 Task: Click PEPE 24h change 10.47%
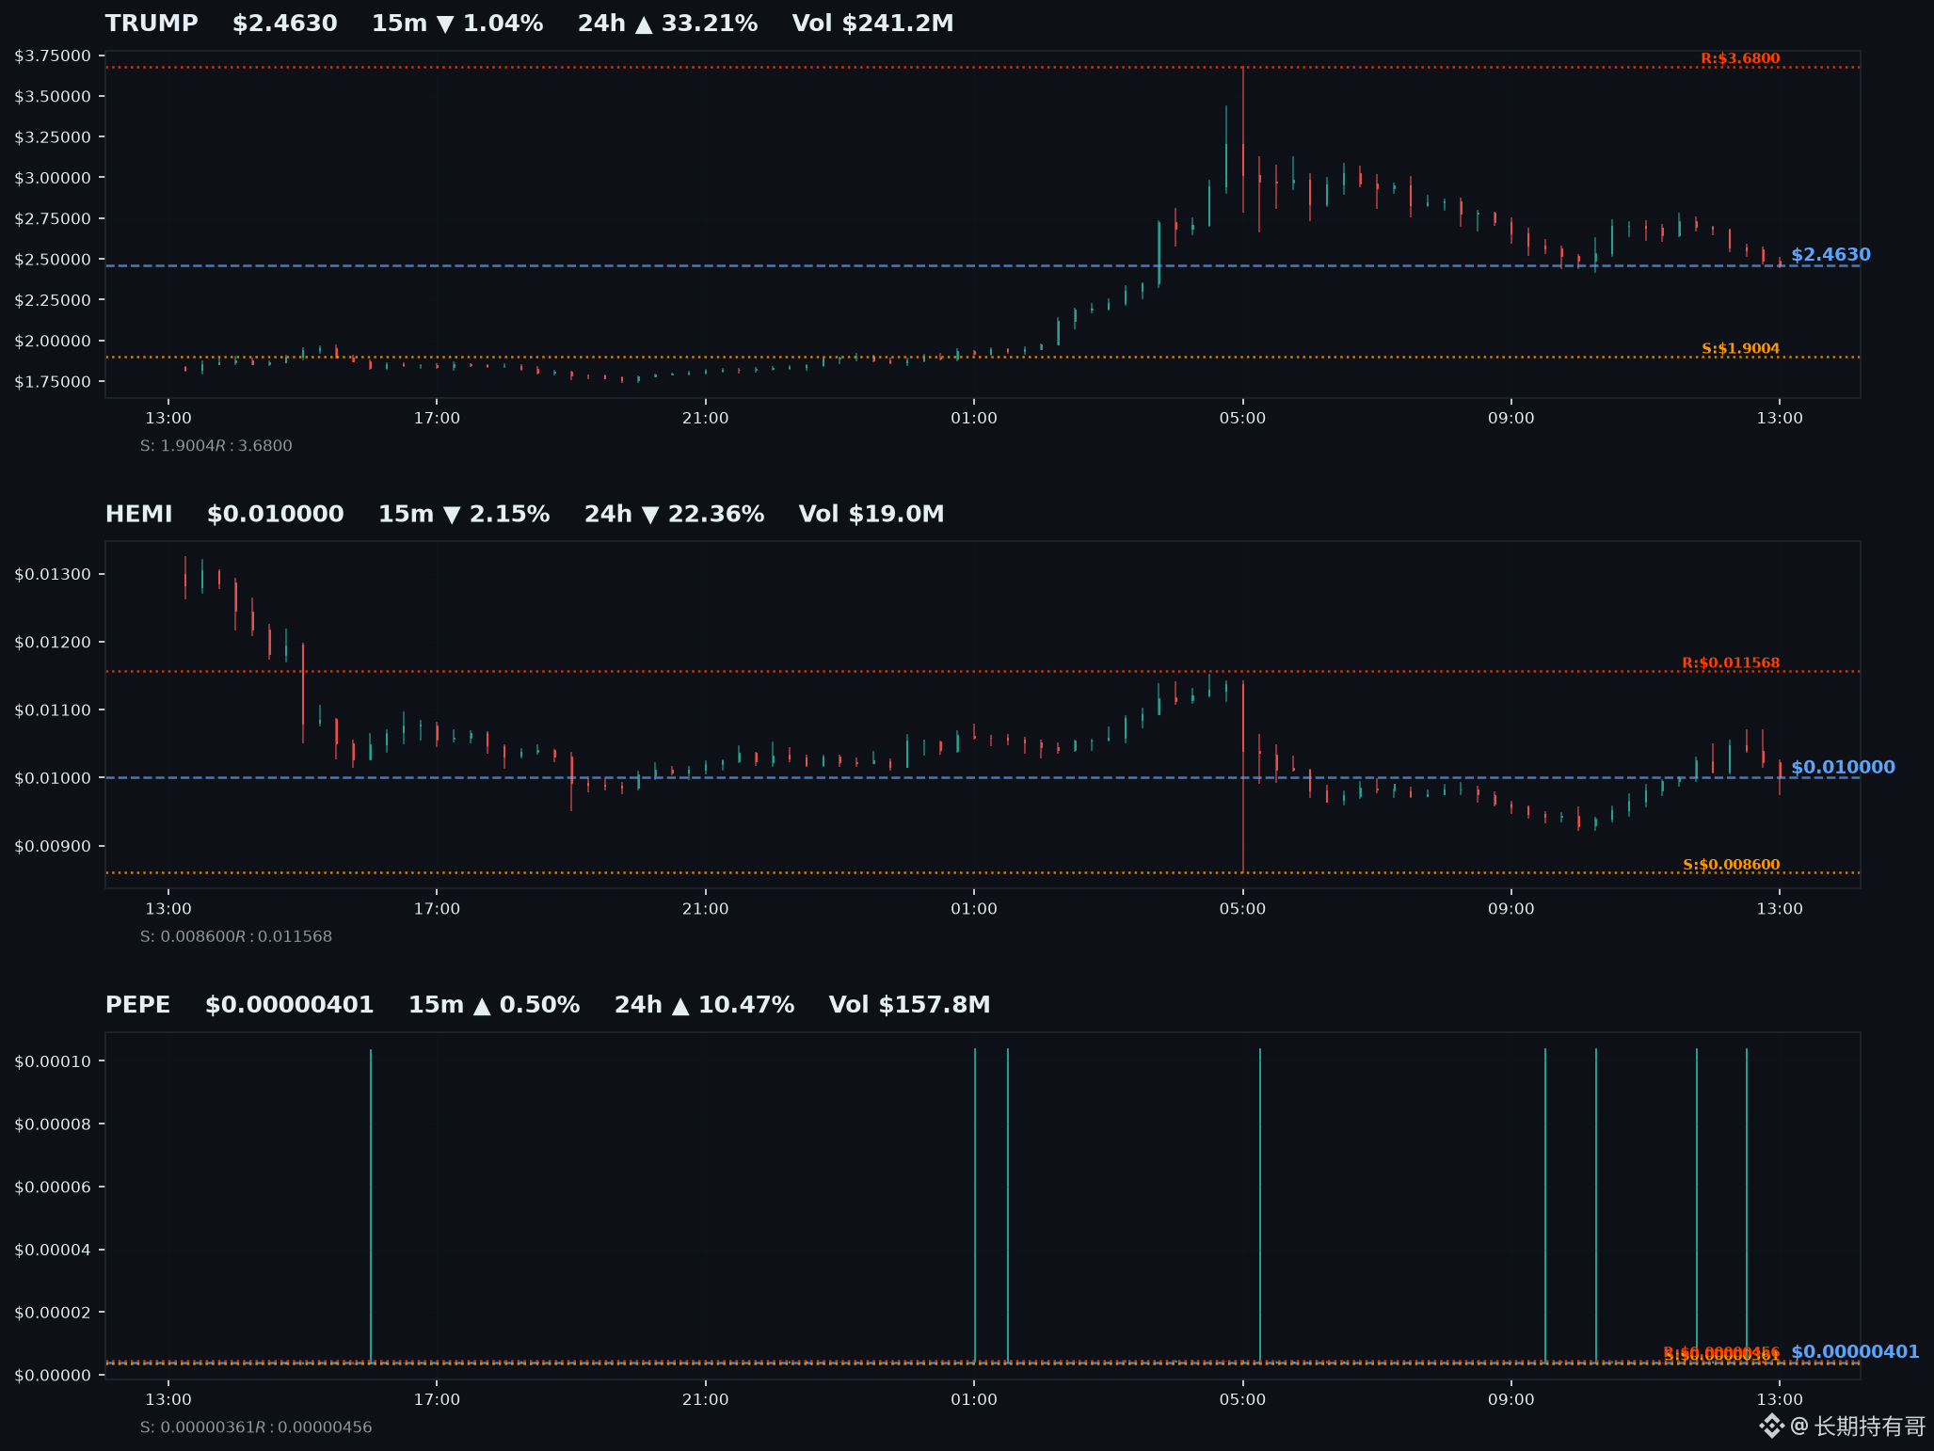coord(704,1006)
